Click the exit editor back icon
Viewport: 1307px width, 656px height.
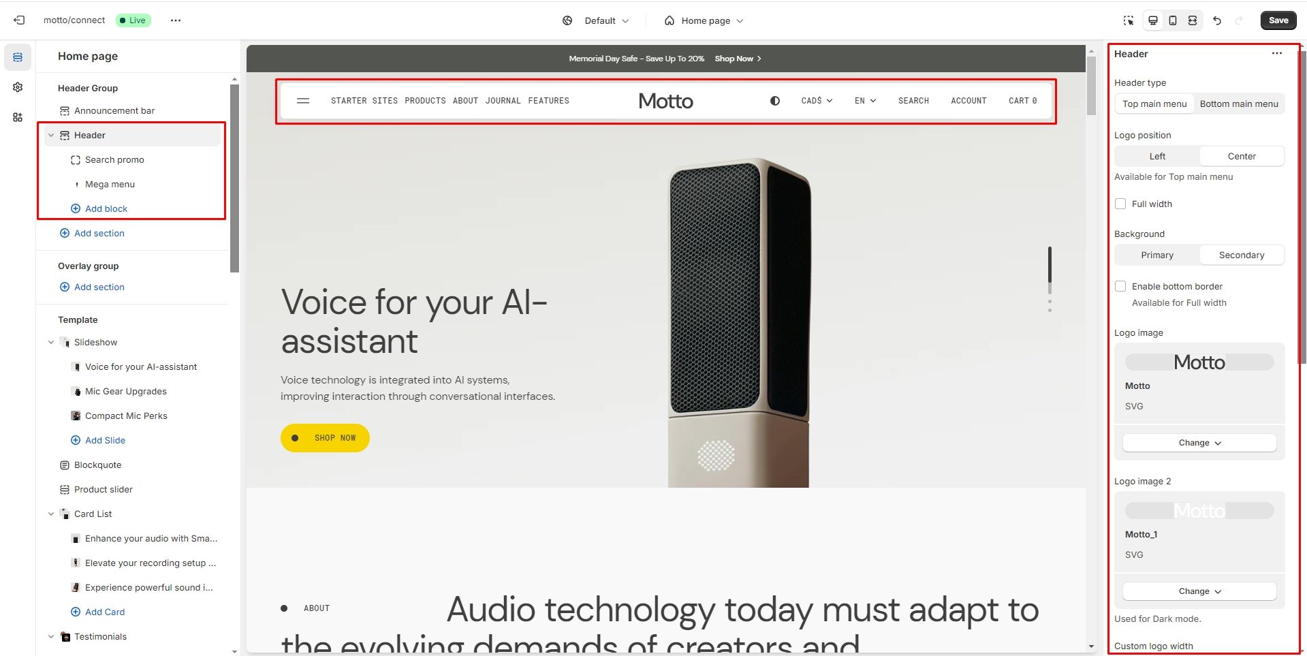pos(19,20)
